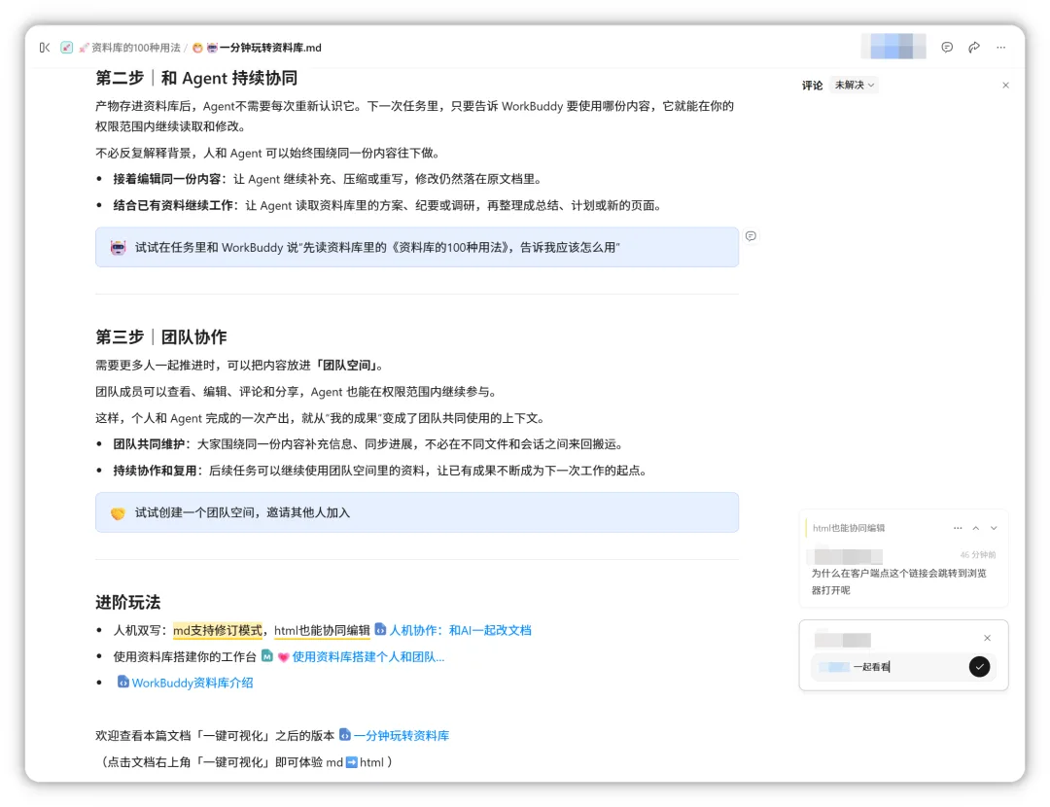Go to the next comment with down chevron
The height and width of the screenshot is (807, 1050).
(994, 528)
